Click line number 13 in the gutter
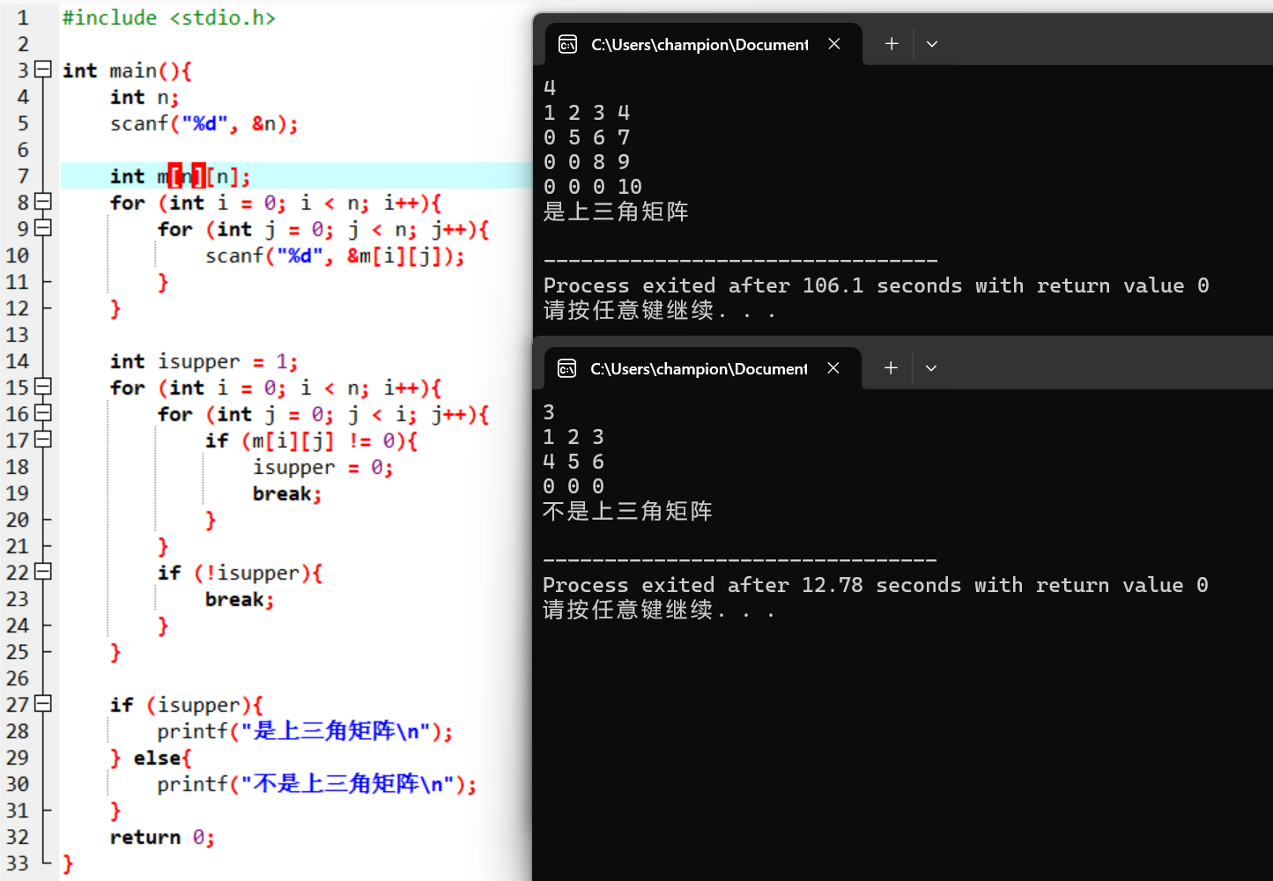The width and height of the screenshot is (1273, 881). click(18, 335)
